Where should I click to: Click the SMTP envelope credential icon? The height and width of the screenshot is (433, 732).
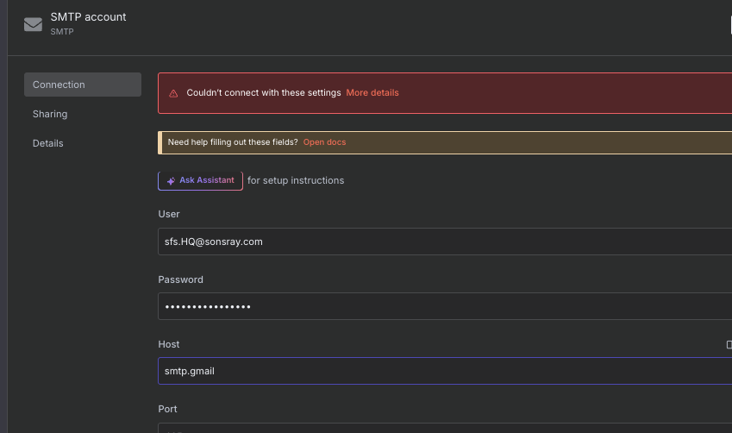[34, 24]
